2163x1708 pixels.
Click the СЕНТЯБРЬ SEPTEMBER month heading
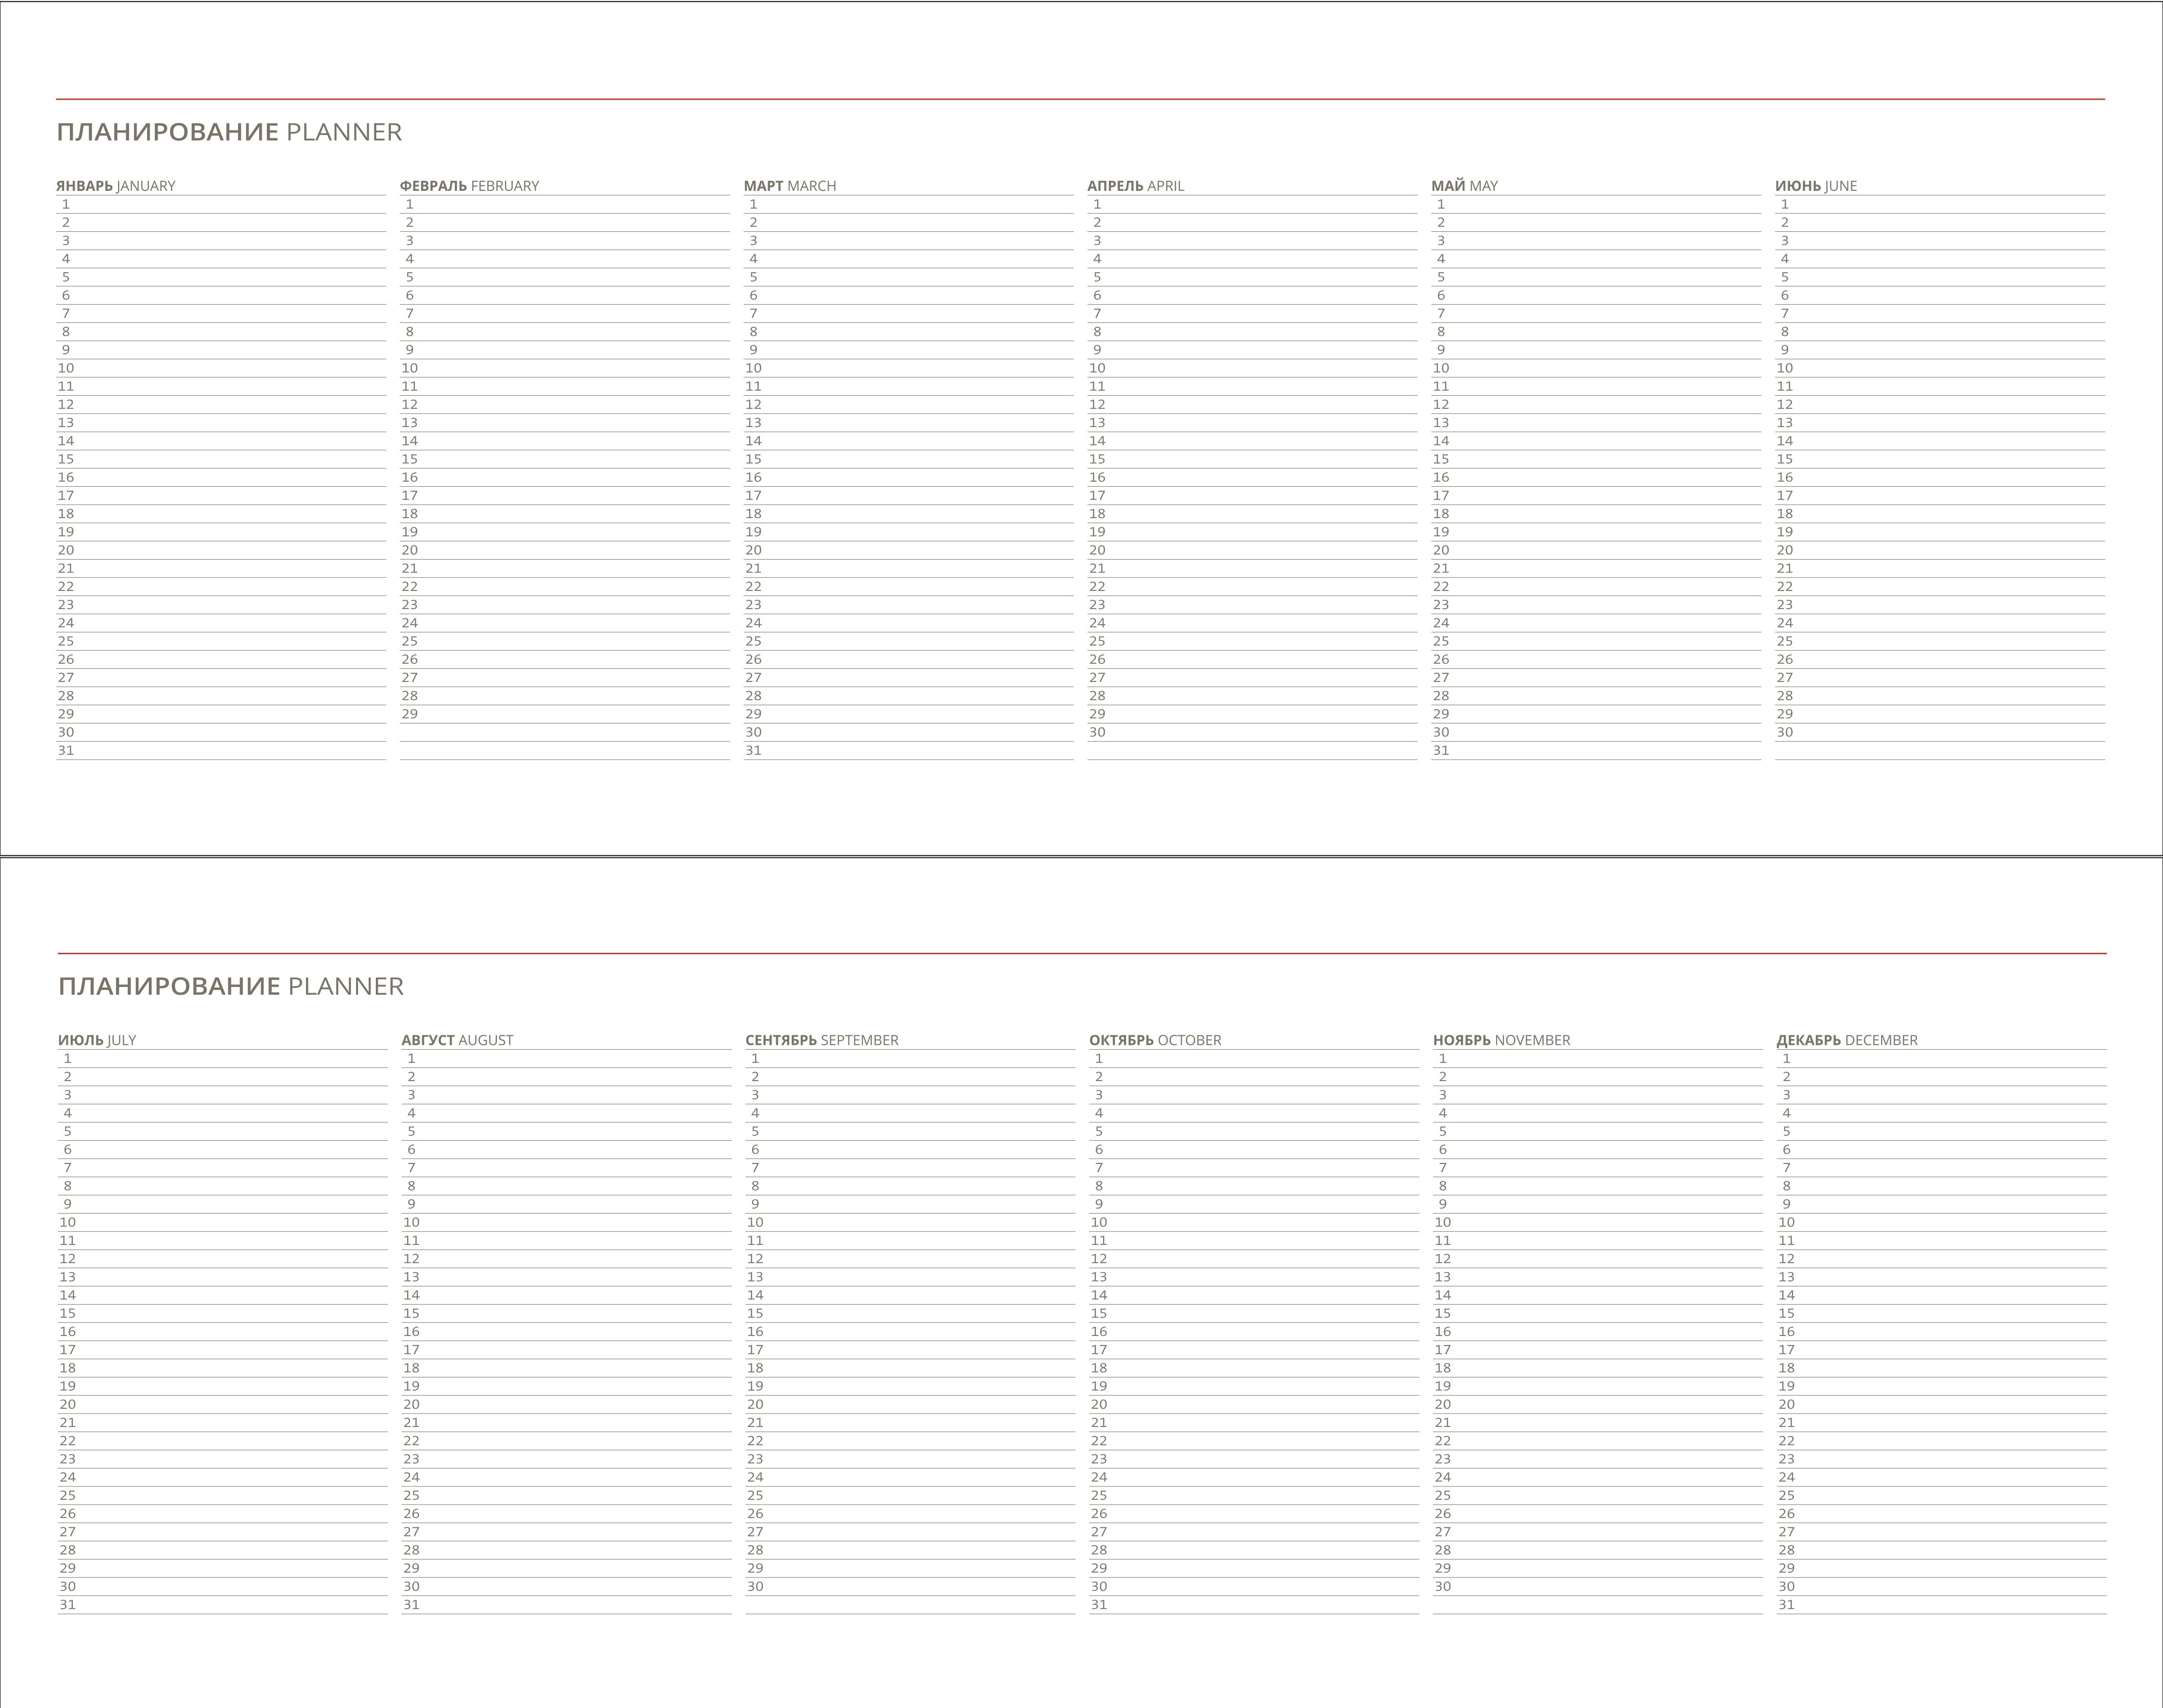pos(822,1040)
